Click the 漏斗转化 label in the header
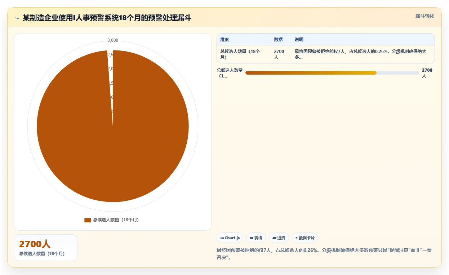This screenshot has height=275, width=449. (424, 16)
